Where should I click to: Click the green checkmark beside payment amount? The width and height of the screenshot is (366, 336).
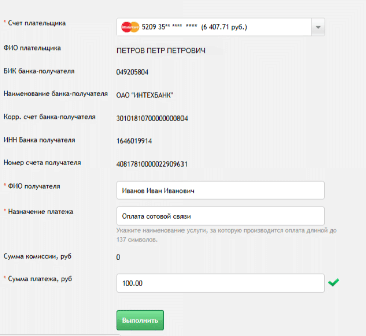click(x=333, y=283)
